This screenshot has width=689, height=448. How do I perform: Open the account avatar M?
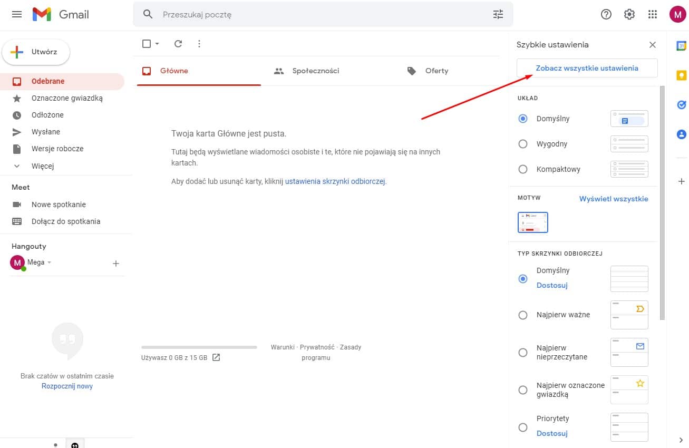pos(677,14)
